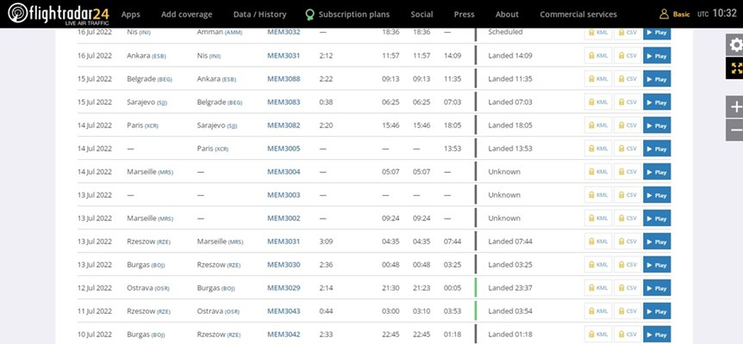The width and height of the screenshot is (743, 344).
Task: Download locked CSV for MEM3088
Action: coord(627,79)
